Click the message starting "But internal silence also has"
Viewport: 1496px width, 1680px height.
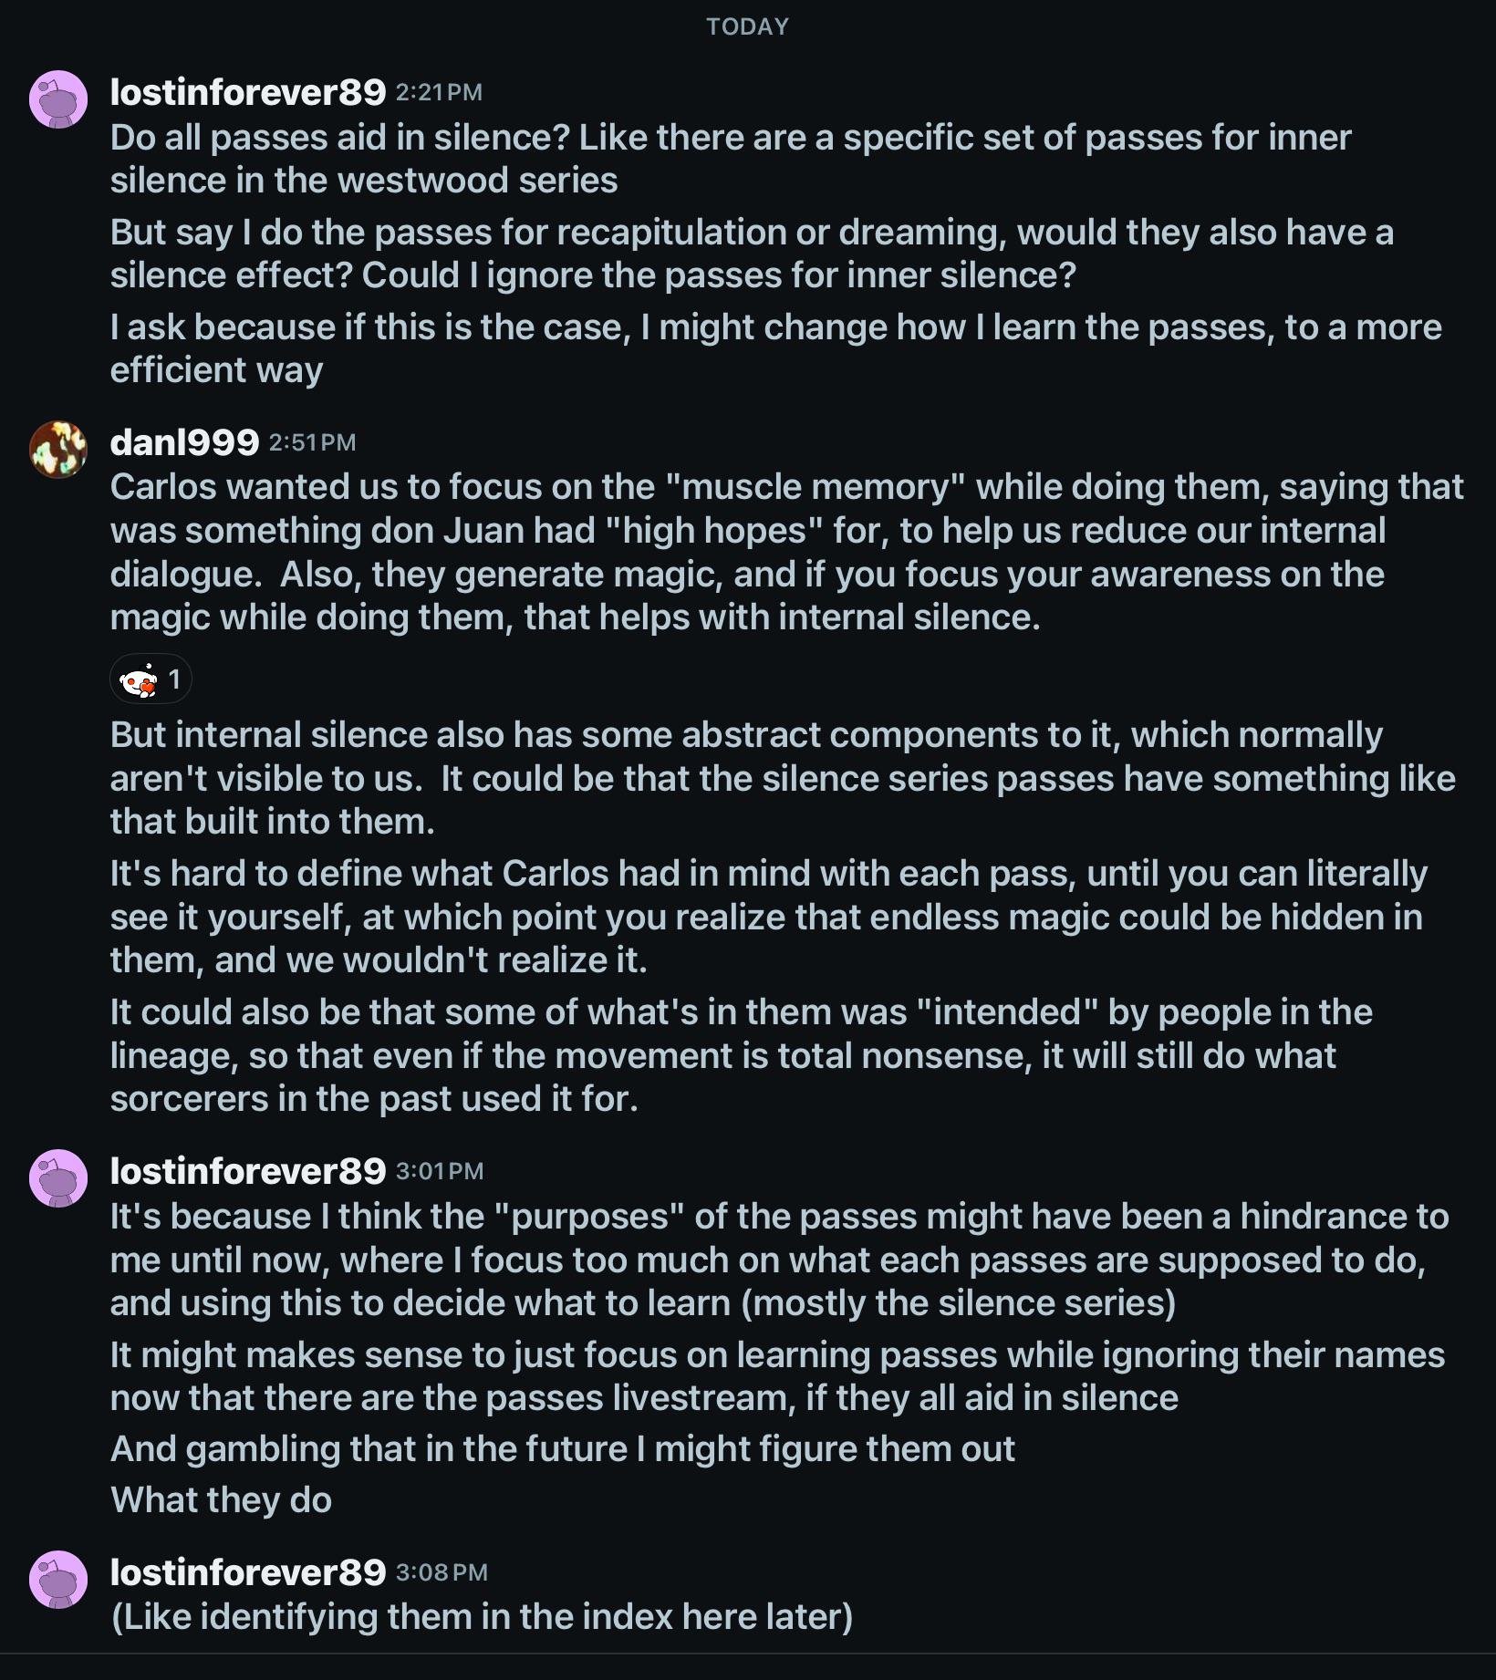782,778
